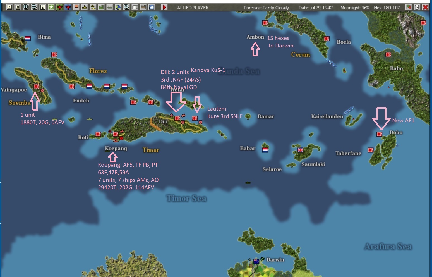Screen dimensions: 432x277
Task: Click the Ambon map label
Action: (x=255, y=37)
